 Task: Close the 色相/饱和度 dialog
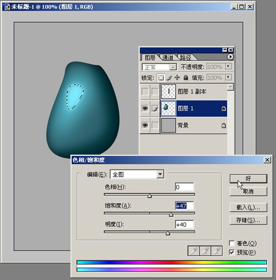pos(267,160)
